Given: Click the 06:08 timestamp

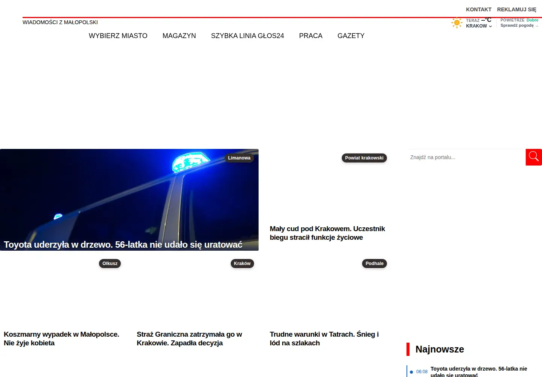Looking at the screenshot, I should tap(422, 372).
